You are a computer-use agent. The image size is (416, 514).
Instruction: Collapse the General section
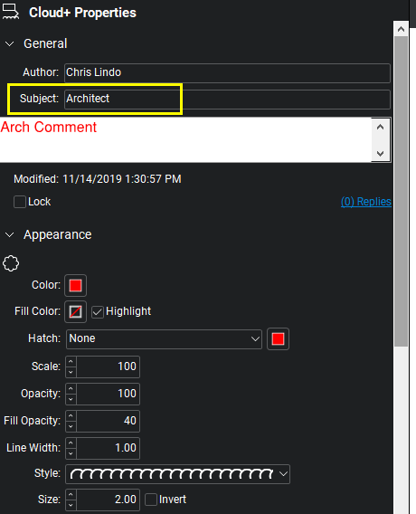tap(10, 43)
